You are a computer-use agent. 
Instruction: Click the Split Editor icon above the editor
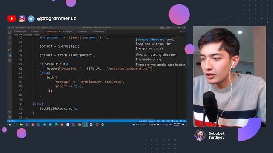coord(181,31)
